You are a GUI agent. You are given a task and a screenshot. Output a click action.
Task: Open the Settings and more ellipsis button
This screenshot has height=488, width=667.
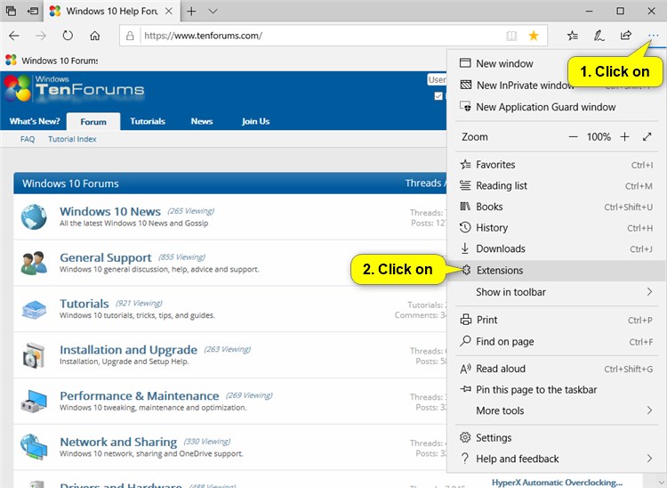pyautogui.click(x=653, y=36)
